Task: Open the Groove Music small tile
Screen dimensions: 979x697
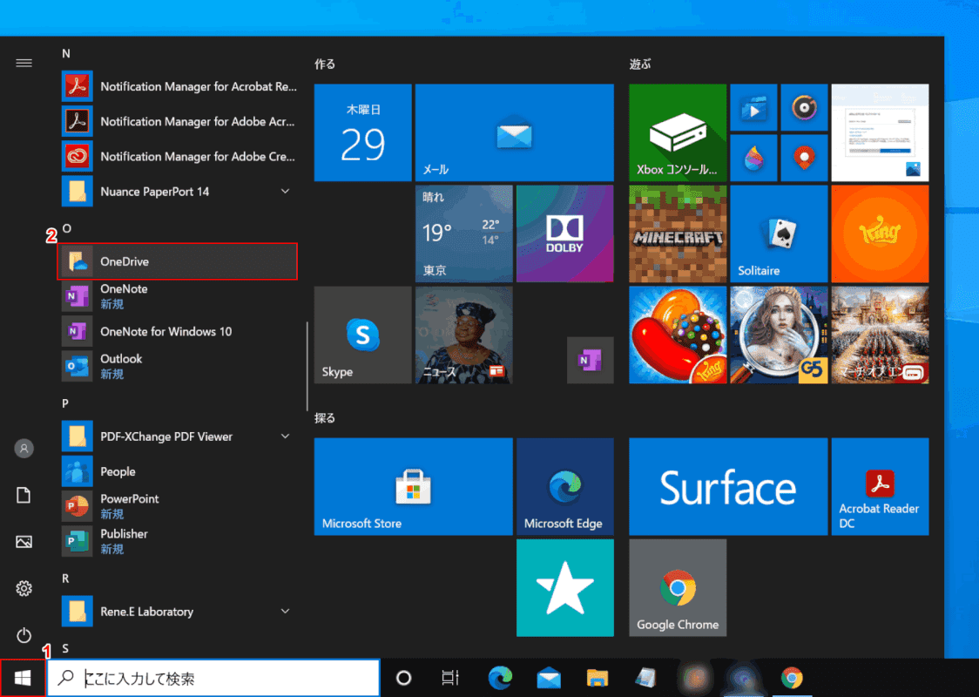Action: [x=804, y=107]
